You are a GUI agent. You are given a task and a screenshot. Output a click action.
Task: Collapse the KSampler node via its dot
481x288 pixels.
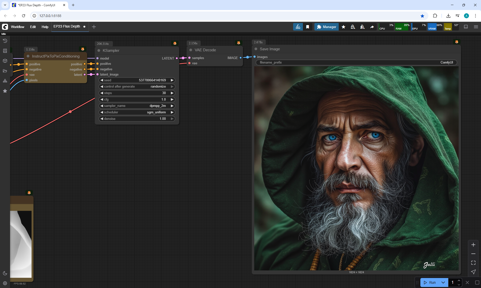(x=99, y=51)
